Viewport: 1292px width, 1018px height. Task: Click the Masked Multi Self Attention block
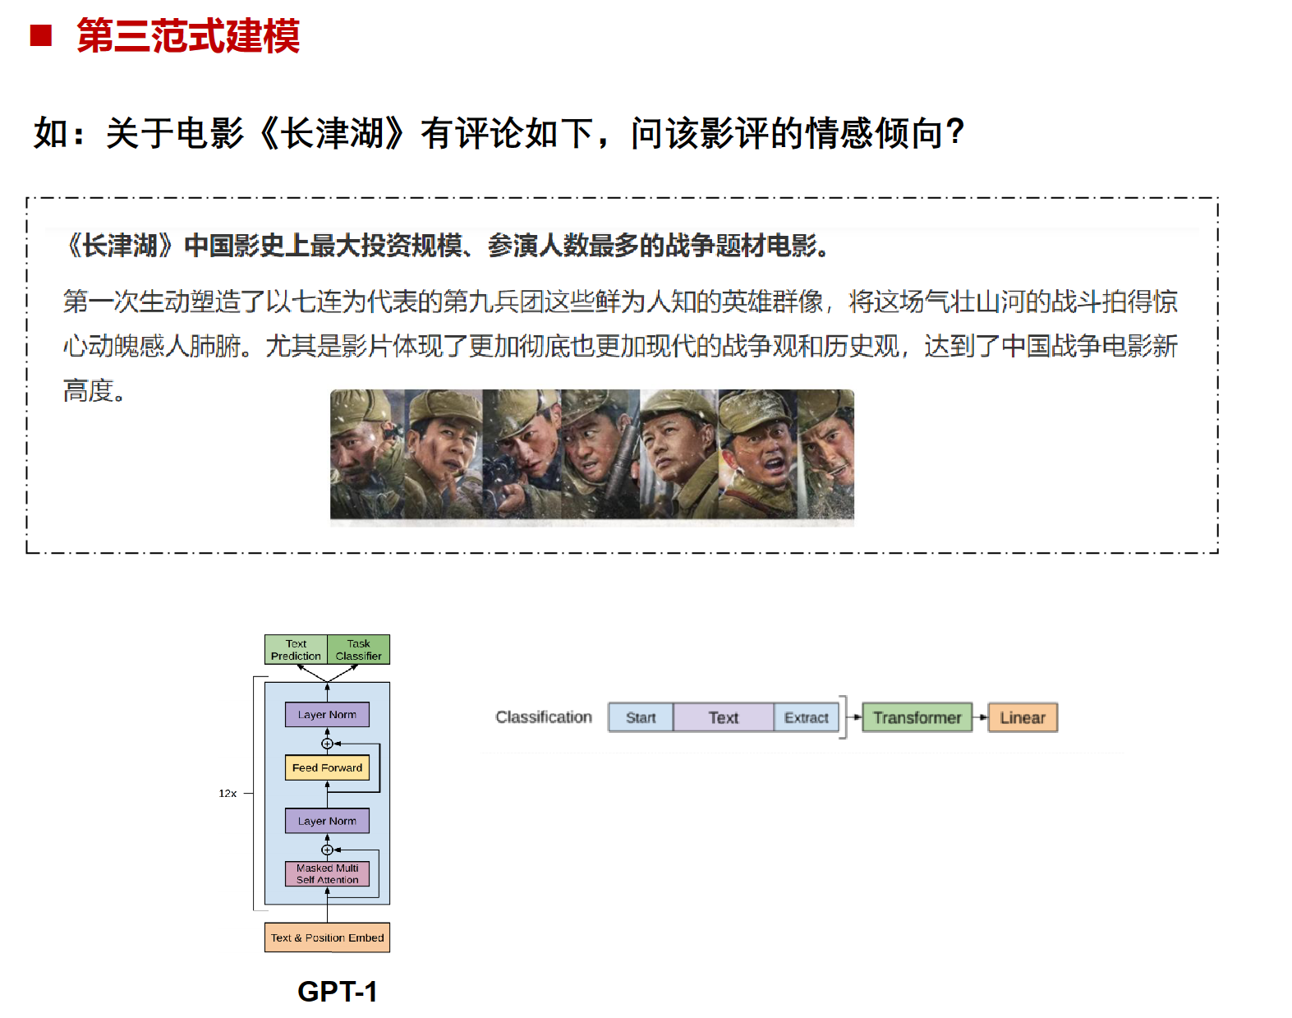point(327,873)
